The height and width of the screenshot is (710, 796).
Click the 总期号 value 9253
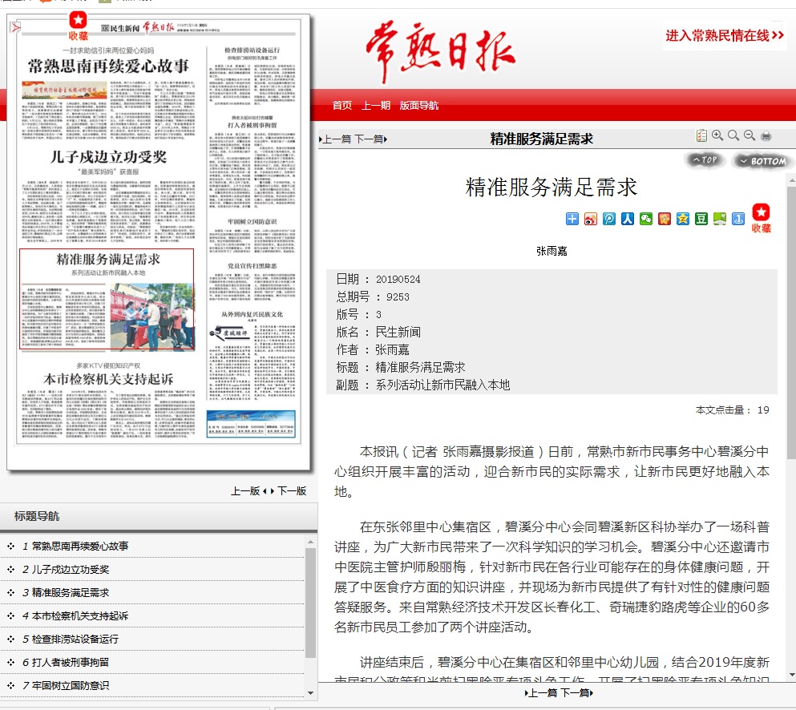pos(398,297)
